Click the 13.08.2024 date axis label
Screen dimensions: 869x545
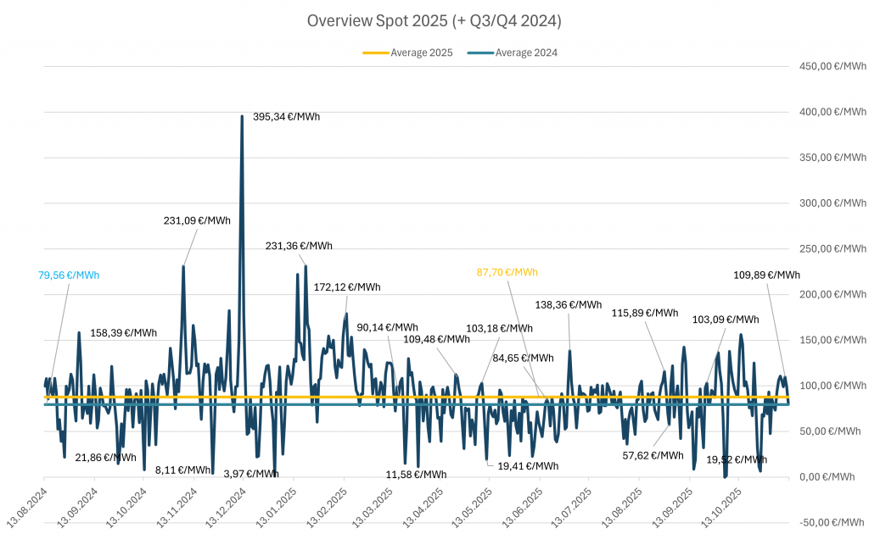coord(28,506)
